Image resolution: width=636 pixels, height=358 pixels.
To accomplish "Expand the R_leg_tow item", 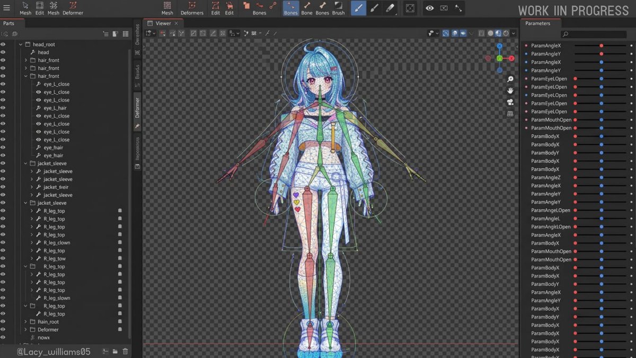I will [x=32, y=259].
